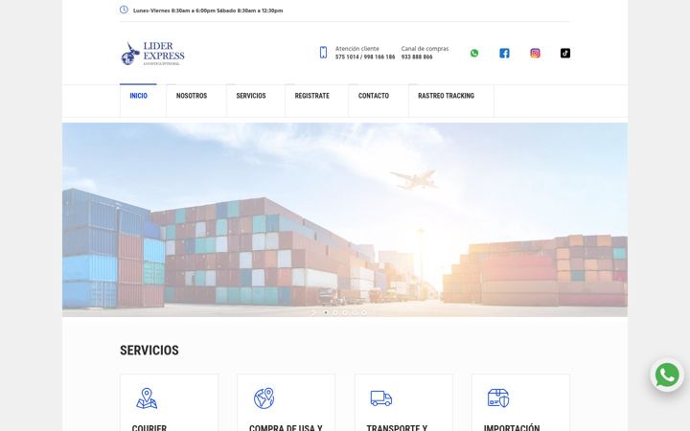690x431 pixels.
Task: Click the Canal de compras label
Action: click(425, 49)
